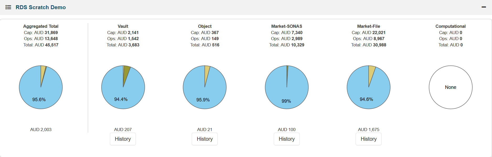The width and height of the screenshot is (492, 157).
Task: Click the empty Computational circle labeled None
Action: pos(451,87)
